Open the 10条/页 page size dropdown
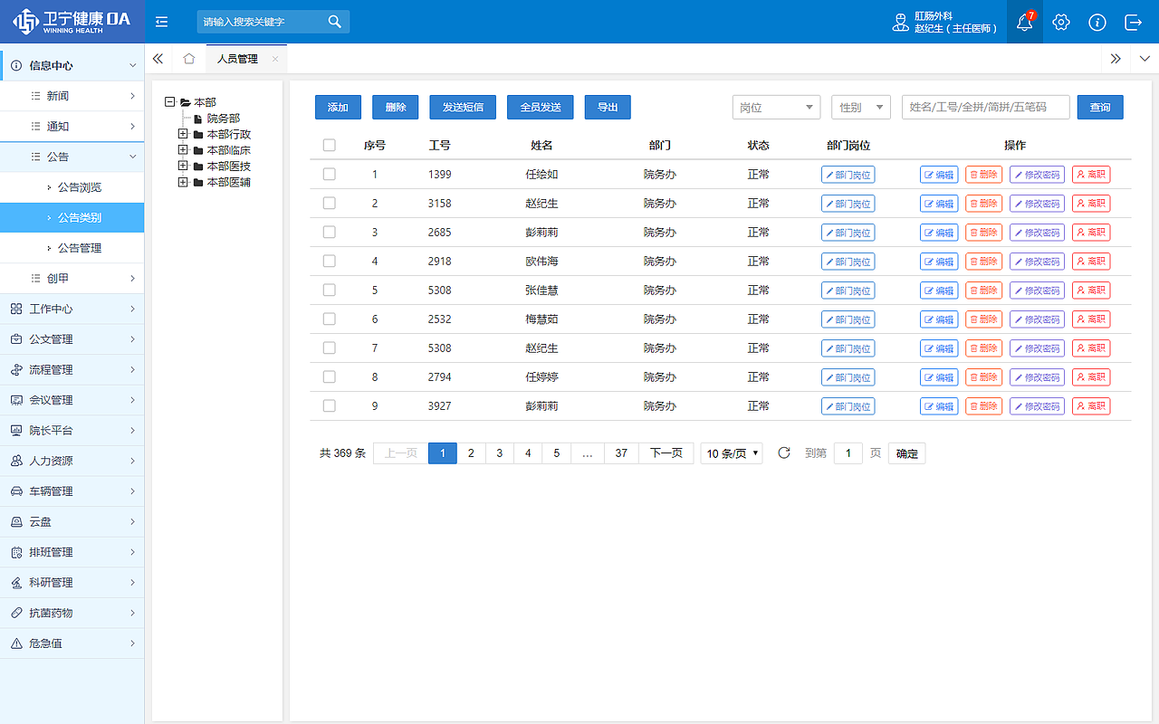Viewport: 1159px width, 724px height. coord(730,452)
